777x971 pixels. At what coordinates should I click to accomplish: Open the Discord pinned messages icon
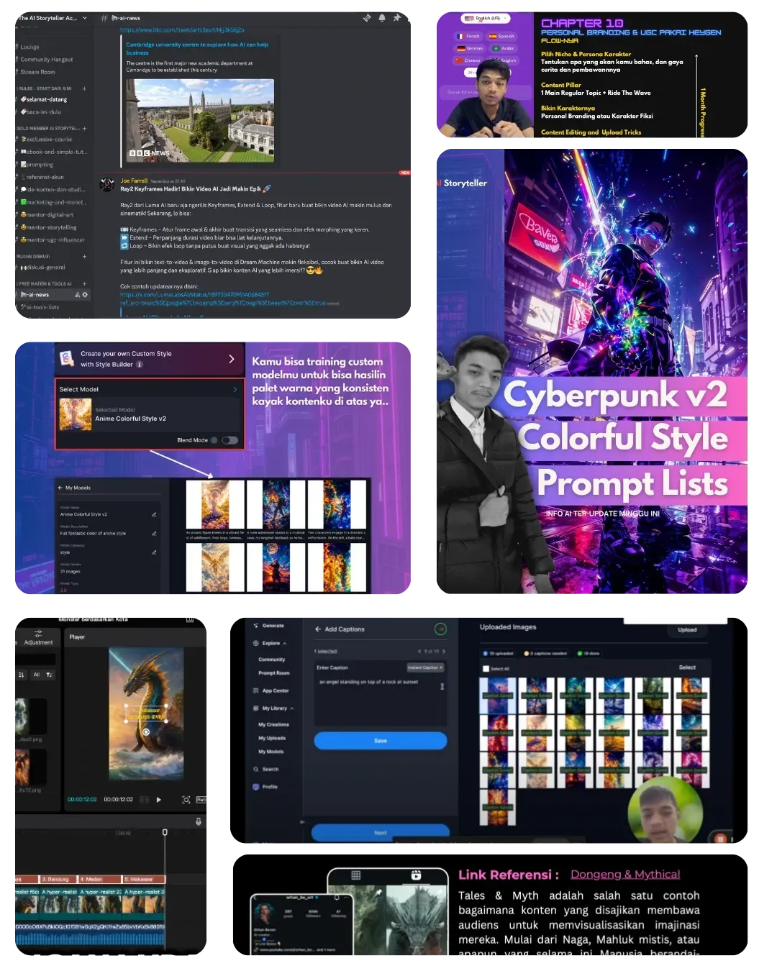(x=396, y=18)
